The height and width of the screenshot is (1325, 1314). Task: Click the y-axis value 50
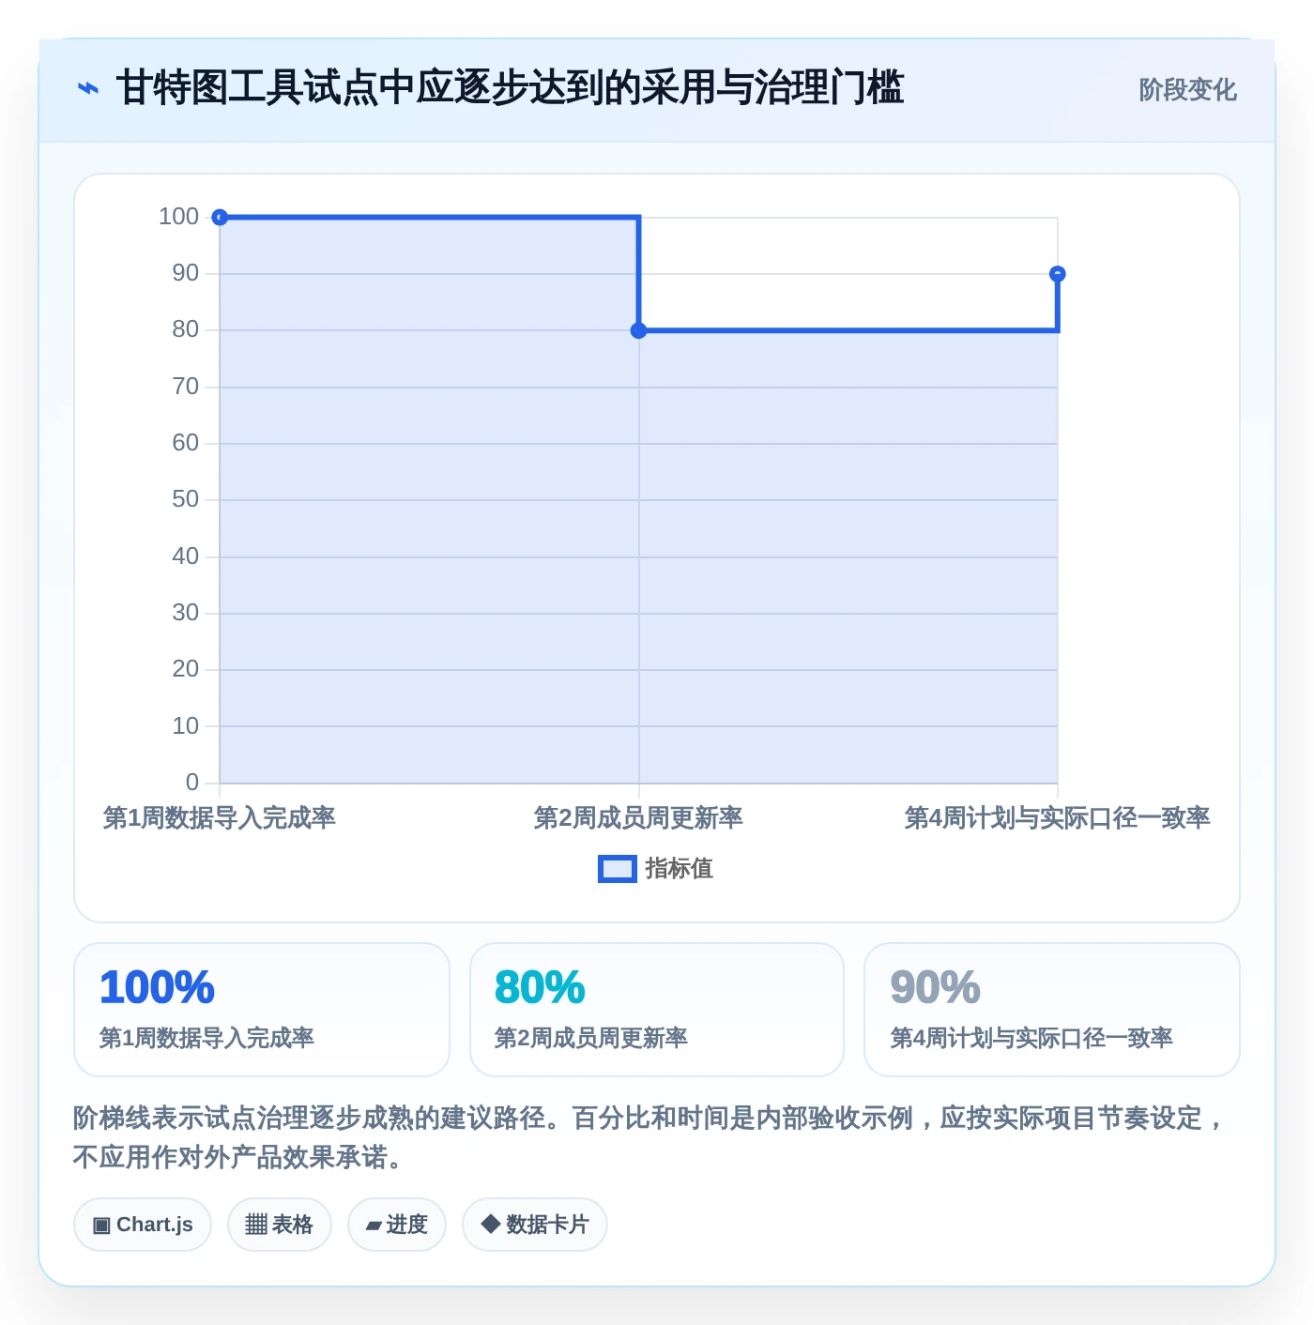point(186,499)
